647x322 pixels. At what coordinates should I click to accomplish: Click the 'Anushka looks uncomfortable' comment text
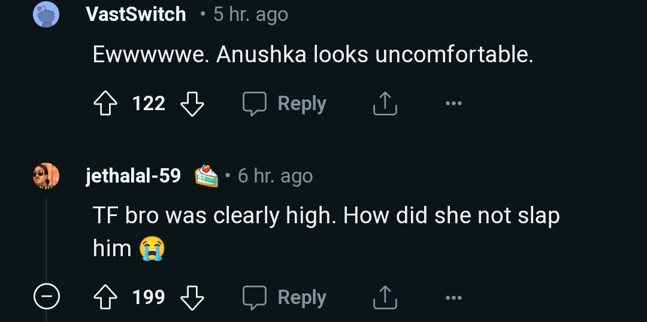click(313, 55)
